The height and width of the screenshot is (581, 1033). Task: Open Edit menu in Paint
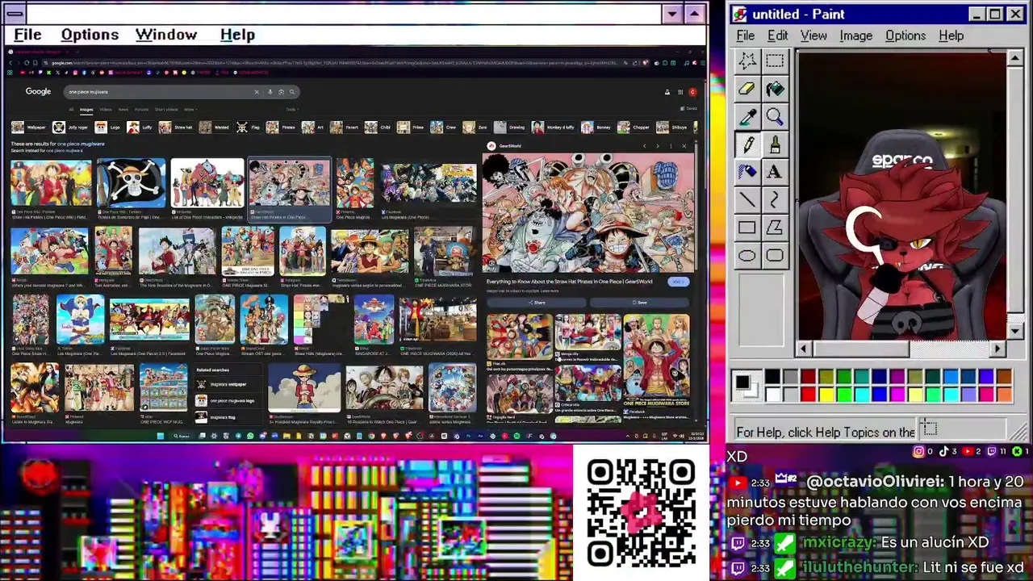pos(778,36)
